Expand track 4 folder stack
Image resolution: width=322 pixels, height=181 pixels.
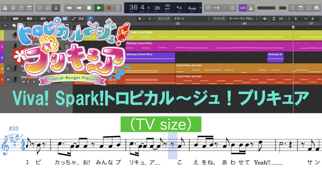[x=8, y=68]
